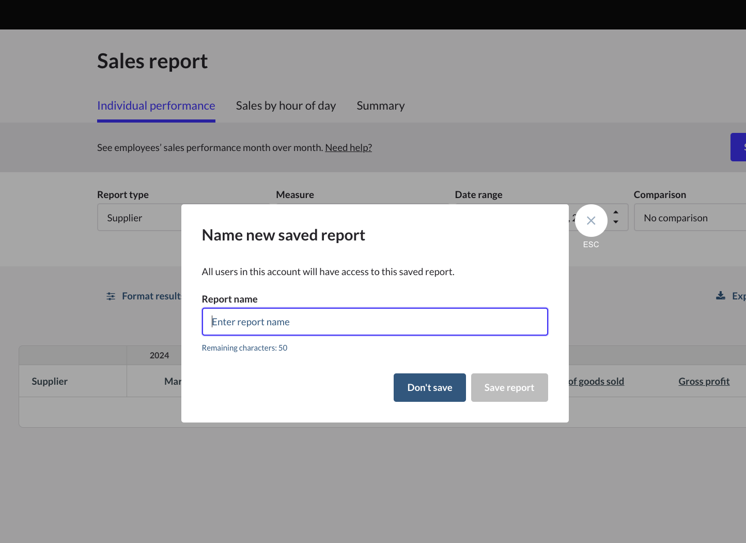This screenshot has height=543, width=746.
Task: Open Date range using the up-down arrows
Action: pyautogui.click(x=616, y=217)
